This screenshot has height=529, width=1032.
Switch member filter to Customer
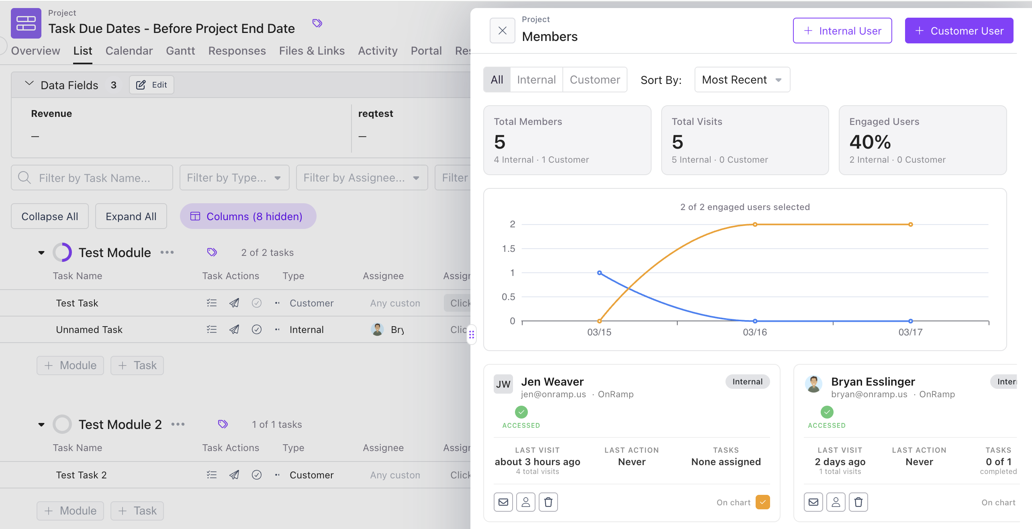click(x=595, y=80)
